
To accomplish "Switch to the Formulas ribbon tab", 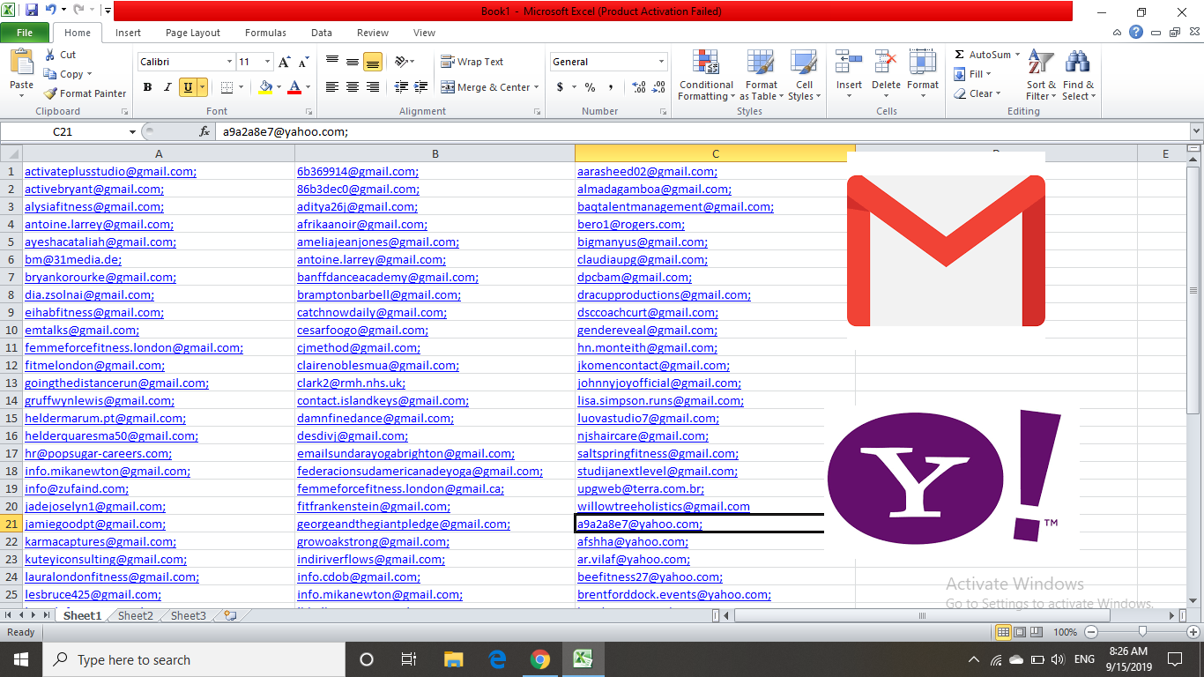I will 265,32.
